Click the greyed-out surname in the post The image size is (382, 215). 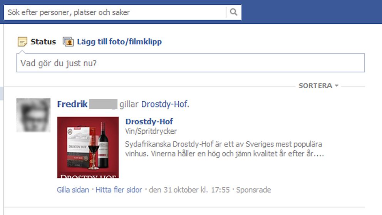click(x=103, y=104)
